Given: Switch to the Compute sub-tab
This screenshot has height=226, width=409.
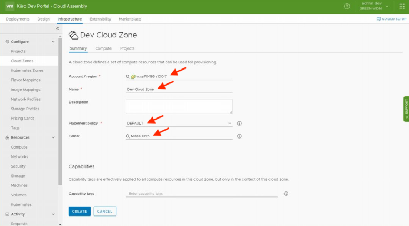Looking at the screenshot, I should coord(103,48).
